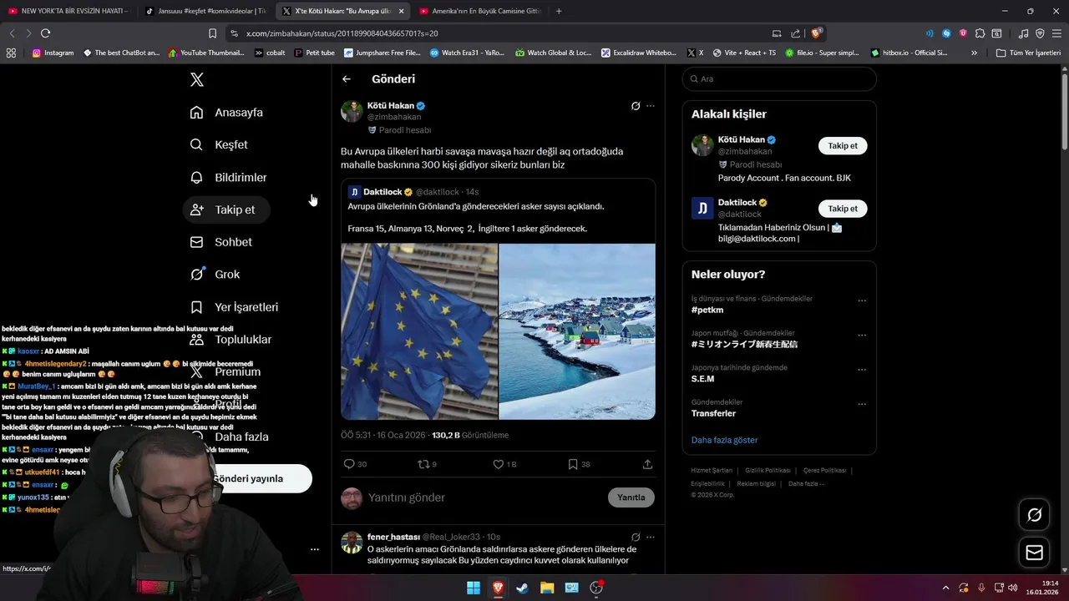1069x601 pixels.
Task: Close the X'te Kötü Hakan tab
Action: [x=402, y=11]
